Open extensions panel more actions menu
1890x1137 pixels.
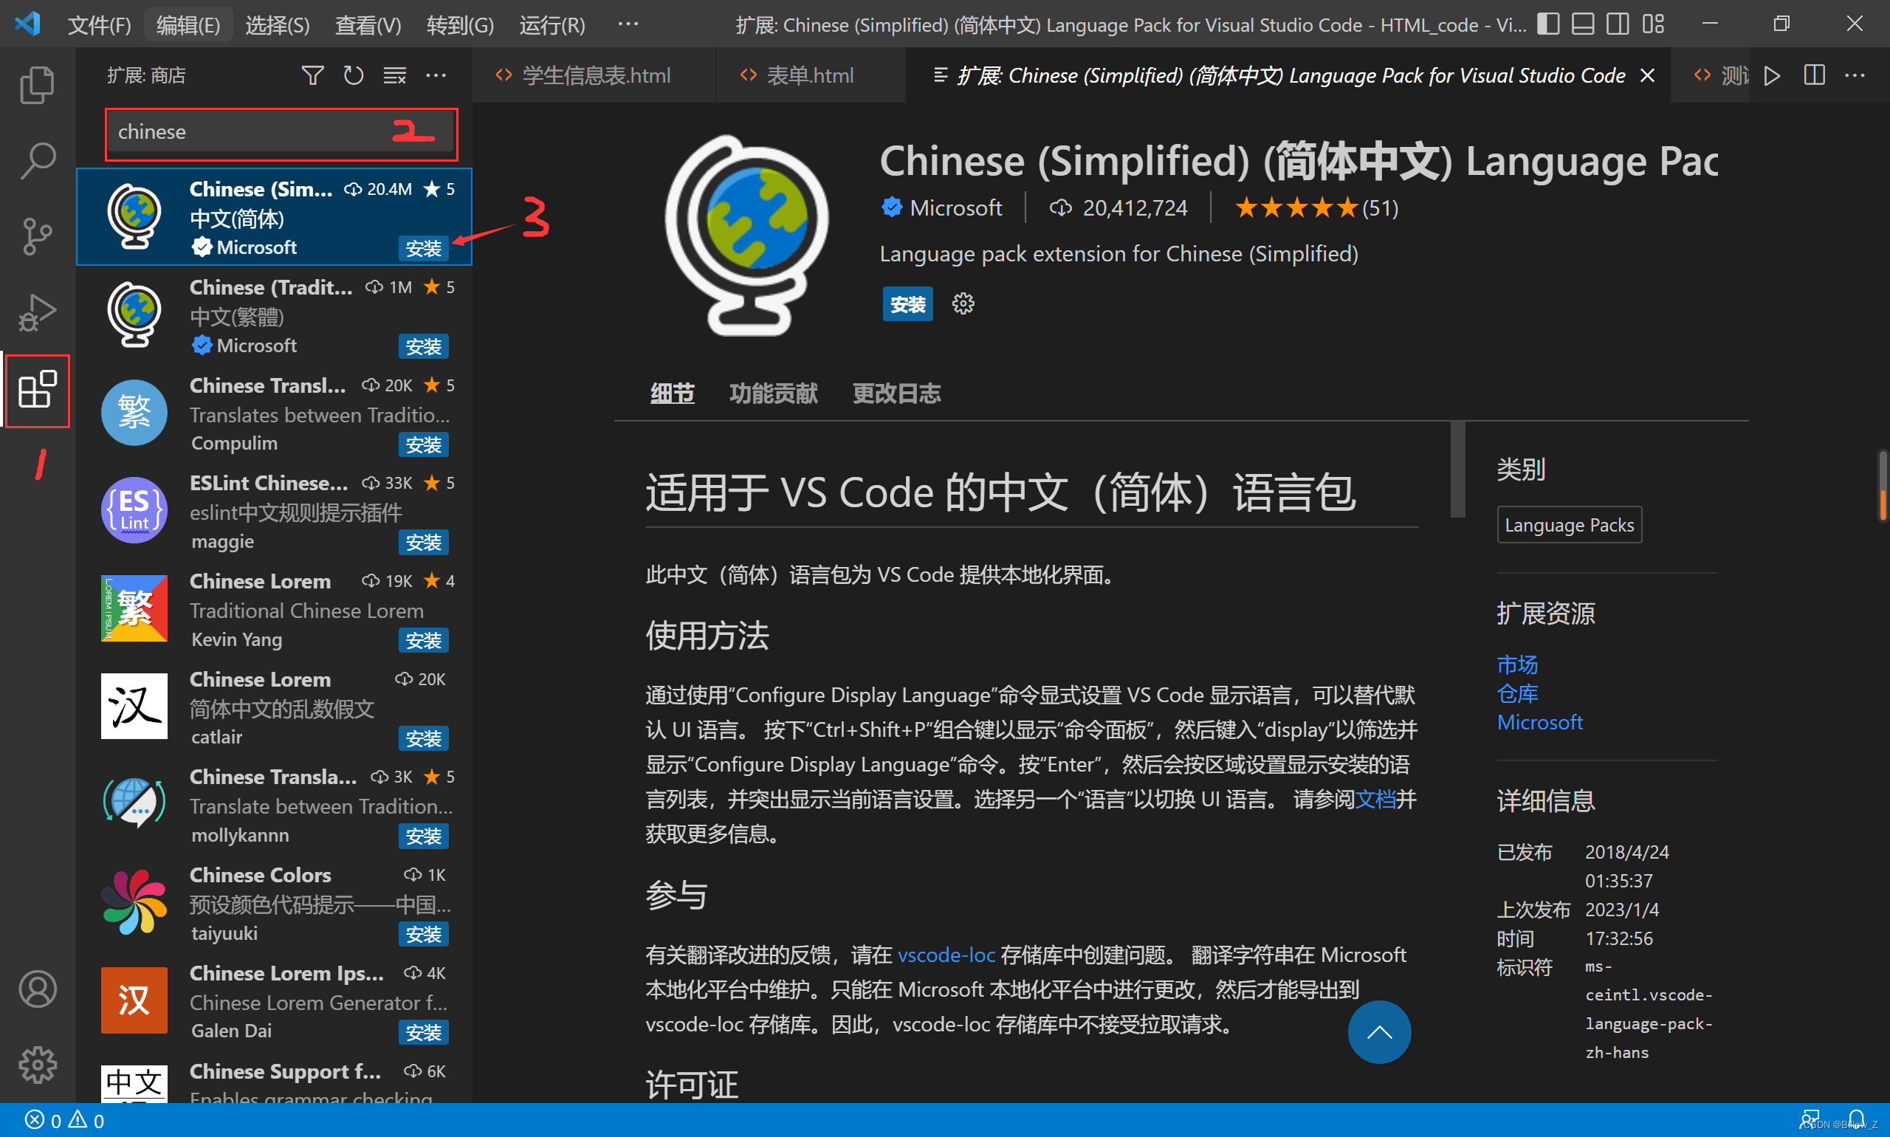pos(436,75)
